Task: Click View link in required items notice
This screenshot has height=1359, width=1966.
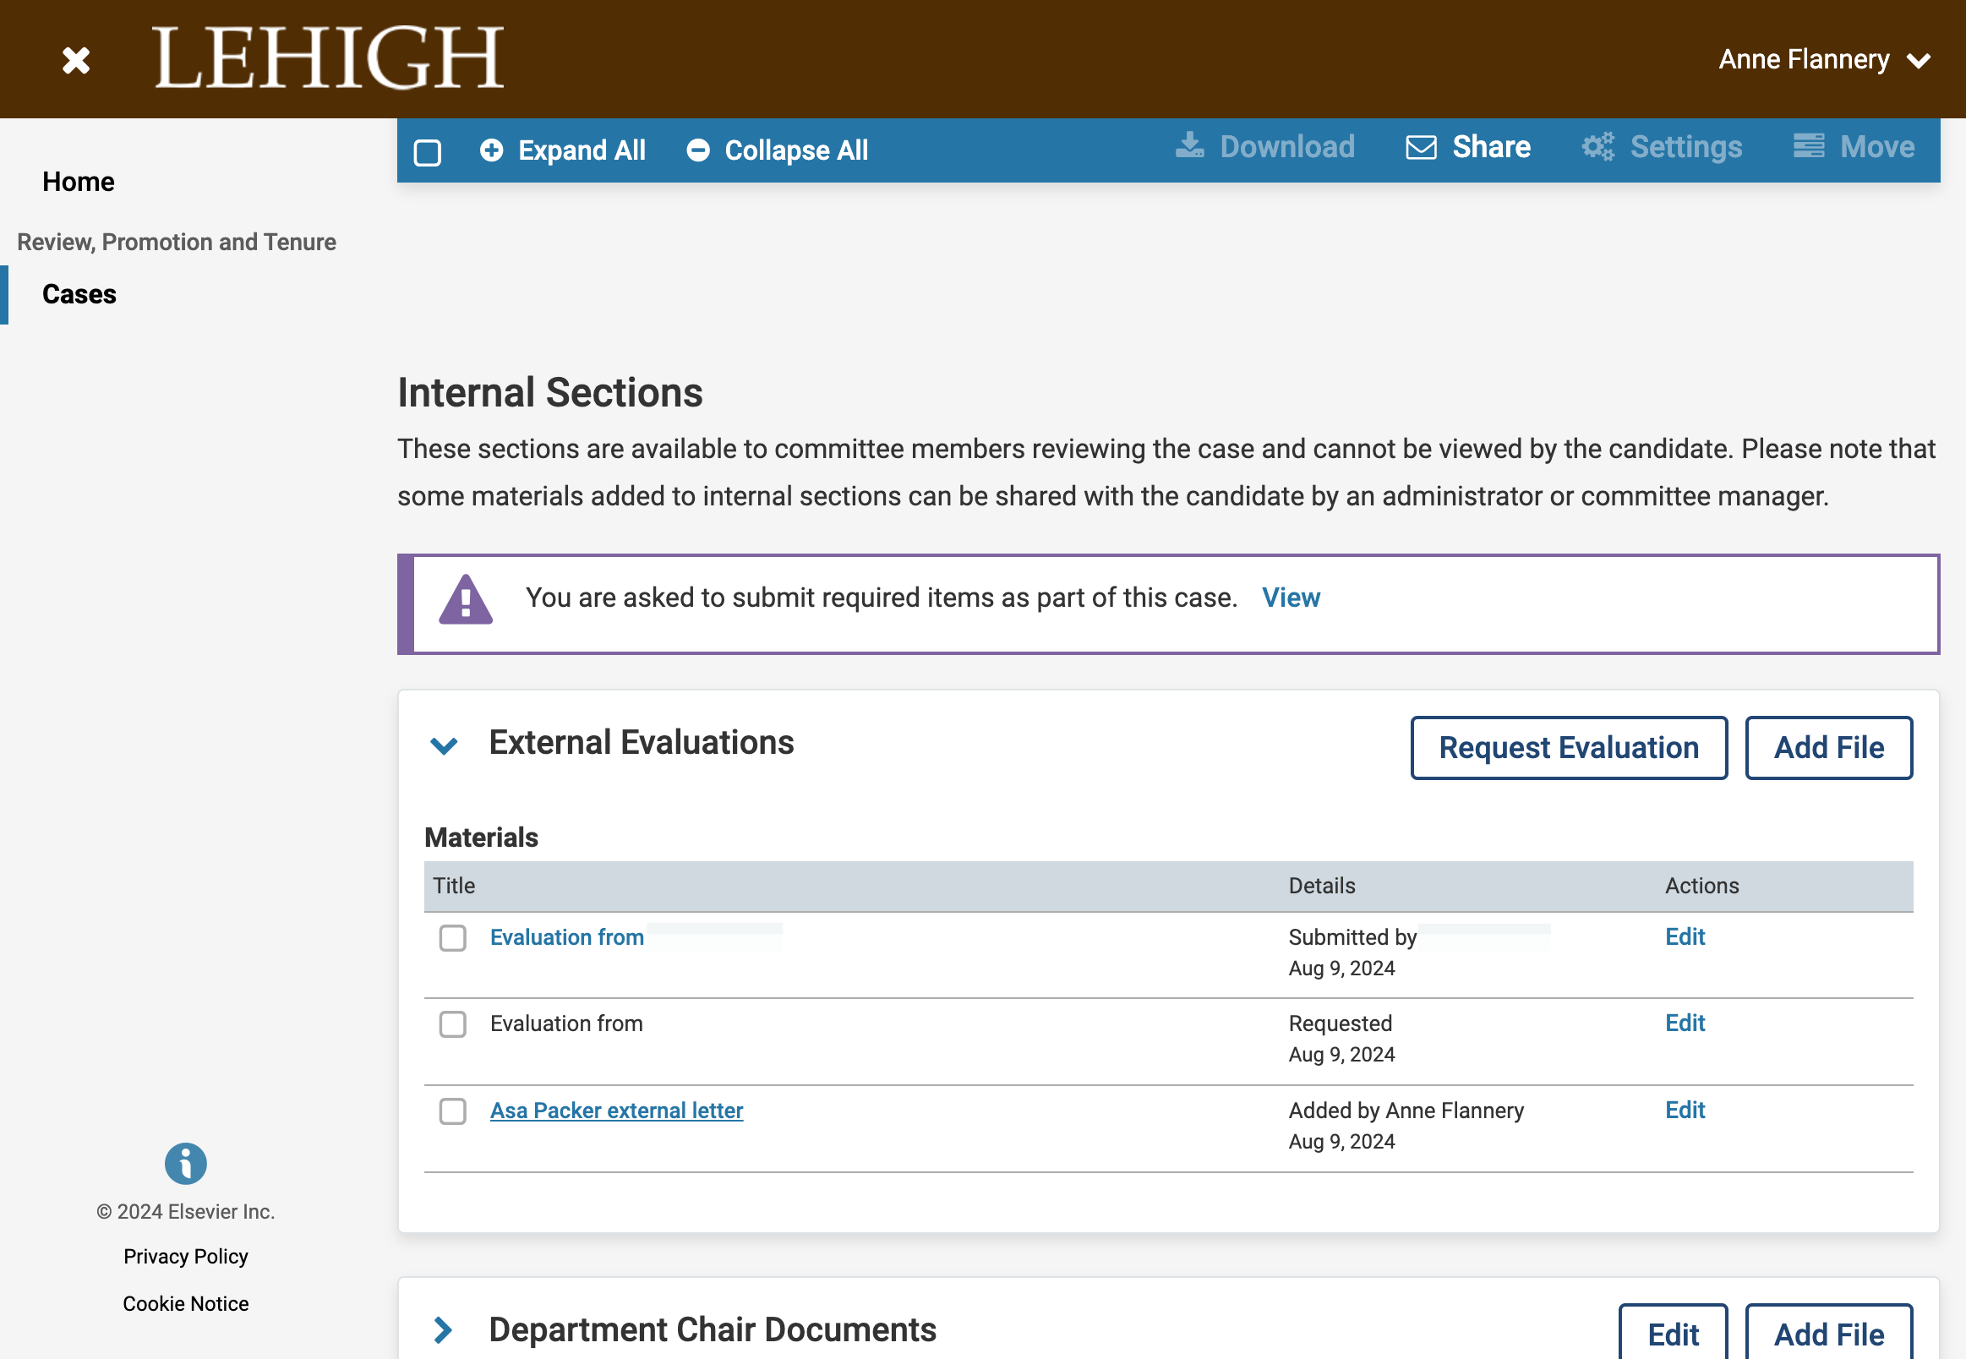Action: (1290, 598)
